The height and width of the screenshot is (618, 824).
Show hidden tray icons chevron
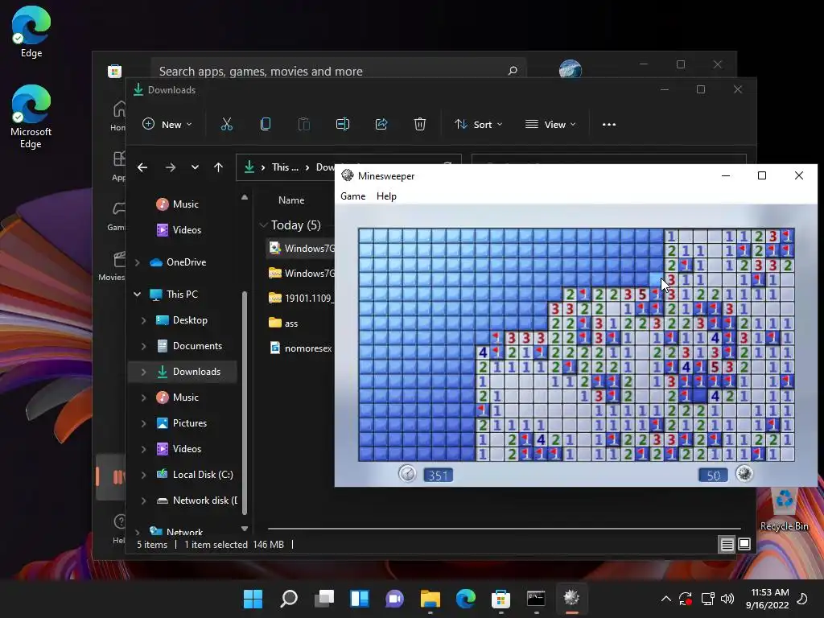(665, 599)
